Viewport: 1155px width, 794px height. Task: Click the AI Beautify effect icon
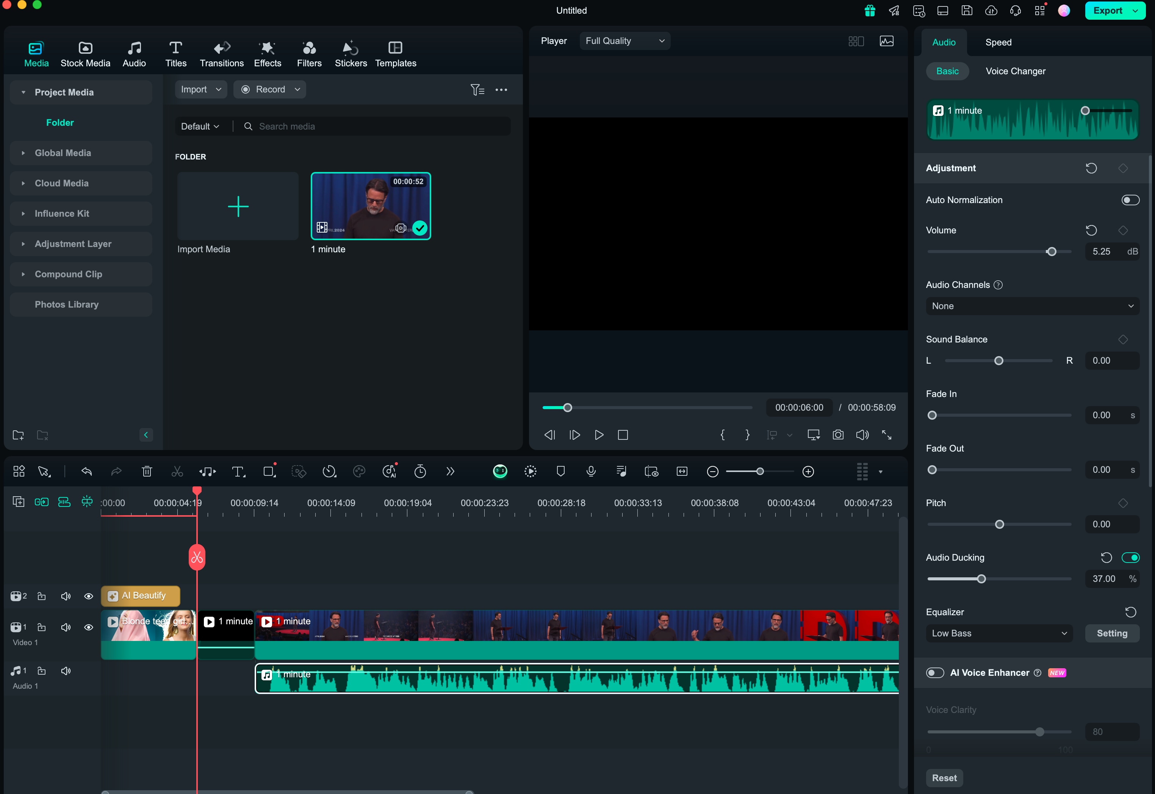coord(112,596)
